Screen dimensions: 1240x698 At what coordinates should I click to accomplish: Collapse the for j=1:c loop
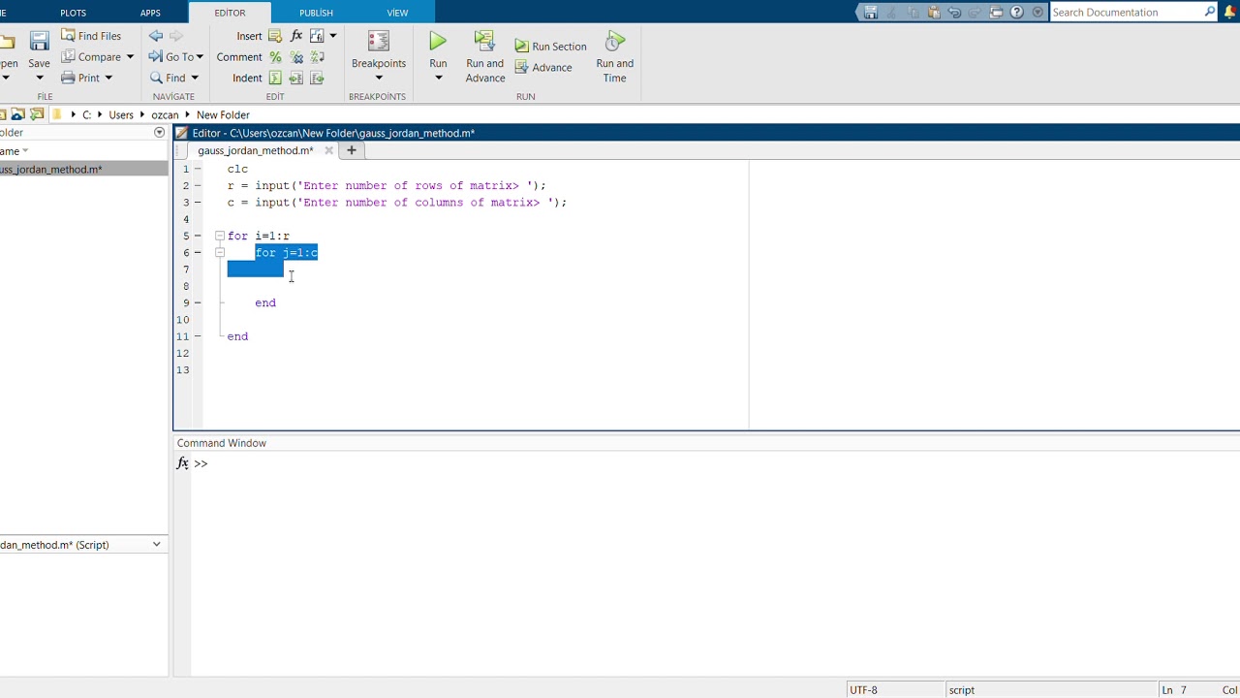(x=220, y=252)
